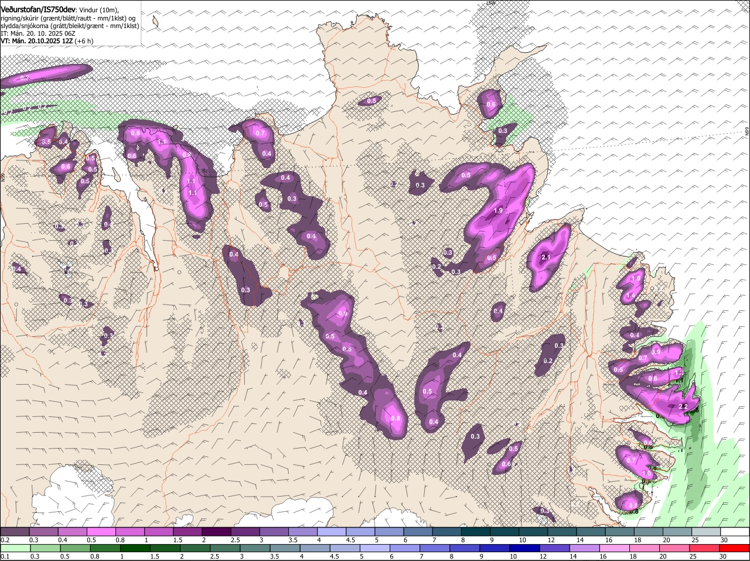Click the "1.4" precipitation label on the map
The image size is (750, 561).
[x=630, y=296]
